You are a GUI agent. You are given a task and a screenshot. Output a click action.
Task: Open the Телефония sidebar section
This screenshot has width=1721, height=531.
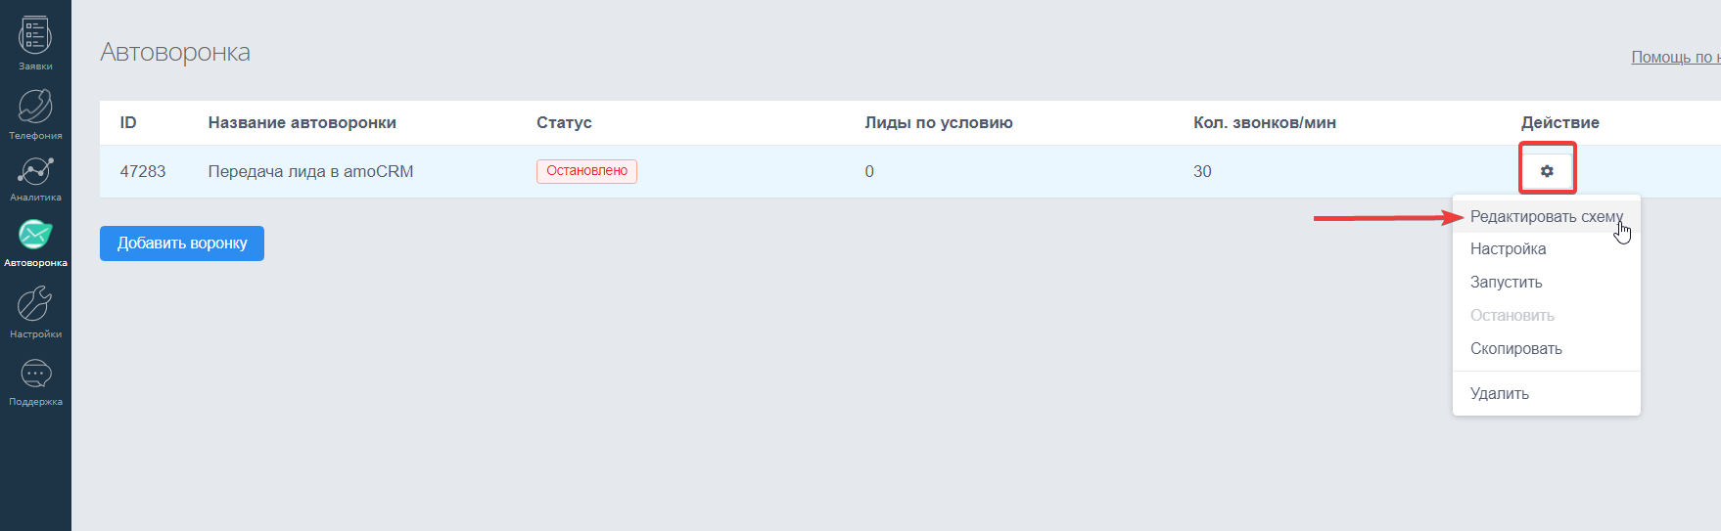click(35, 114)
